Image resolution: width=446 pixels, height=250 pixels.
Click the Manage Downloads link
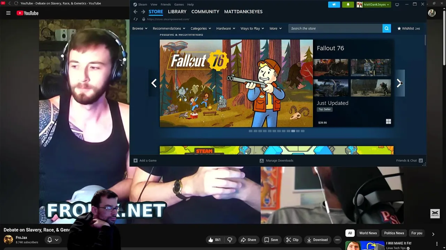279,160
